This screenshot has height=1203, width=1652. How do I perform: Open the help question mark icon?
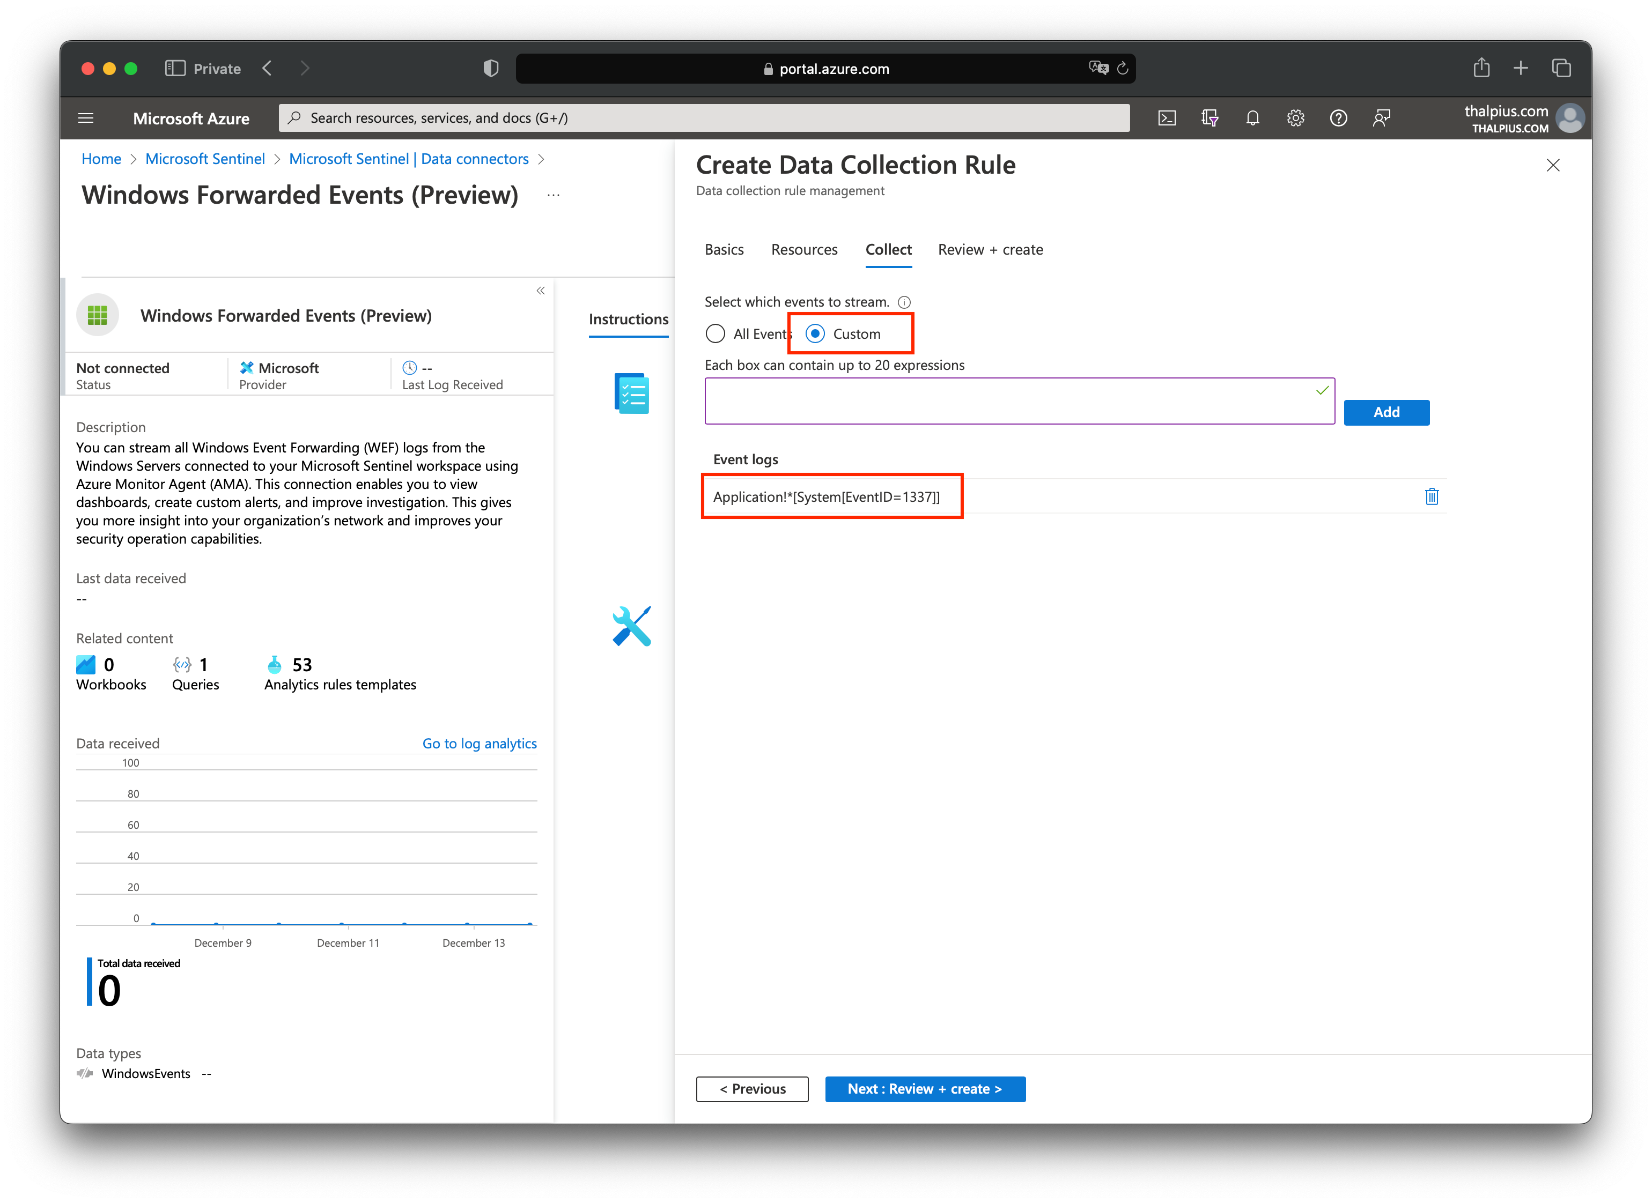coord(1338,118)
